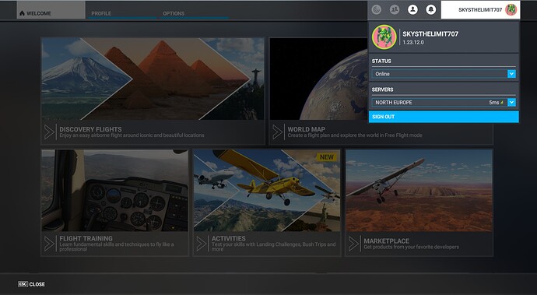Click the Discovery Flights chevron arrow icon
The height and width of the screenshot is (295, 537).
coord(49,132)
